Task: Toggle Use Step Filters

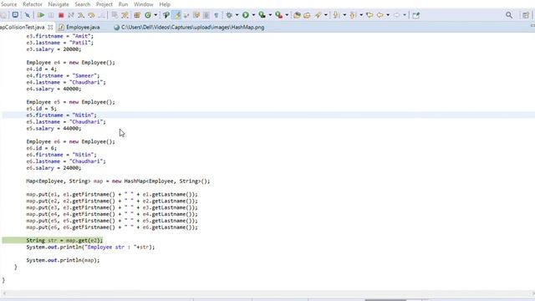Action: click(125, 15)
